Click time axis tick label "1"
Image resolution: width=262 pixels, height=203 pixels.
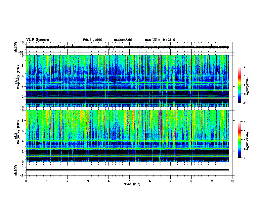click(x=47, y=181)
